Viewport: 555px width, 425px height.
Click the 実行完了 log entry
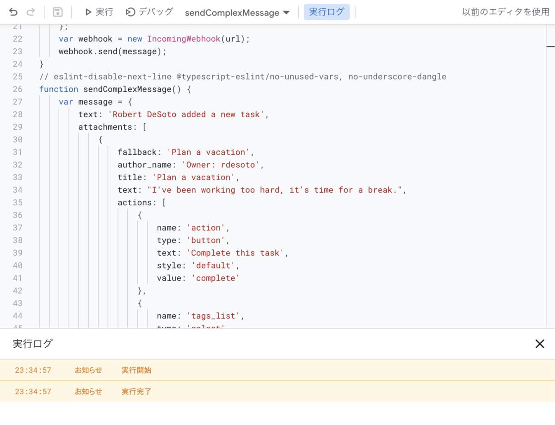136,392
